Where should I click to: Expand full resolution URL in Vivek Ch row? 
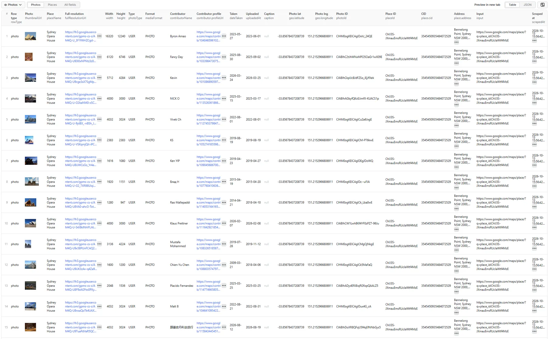100,119
